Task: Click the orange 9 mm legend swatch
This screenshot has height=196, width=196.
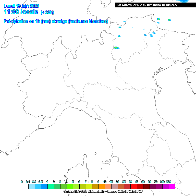Action: pyautogui.click(x=102, y=186)
